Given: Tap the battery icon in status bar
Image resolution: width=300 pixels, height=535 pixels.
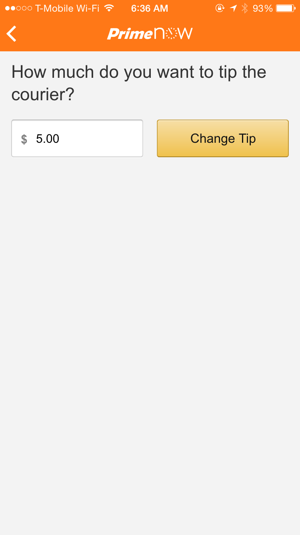Looking at the screenshot, I should pyautogui.click(x=285, y=8).
